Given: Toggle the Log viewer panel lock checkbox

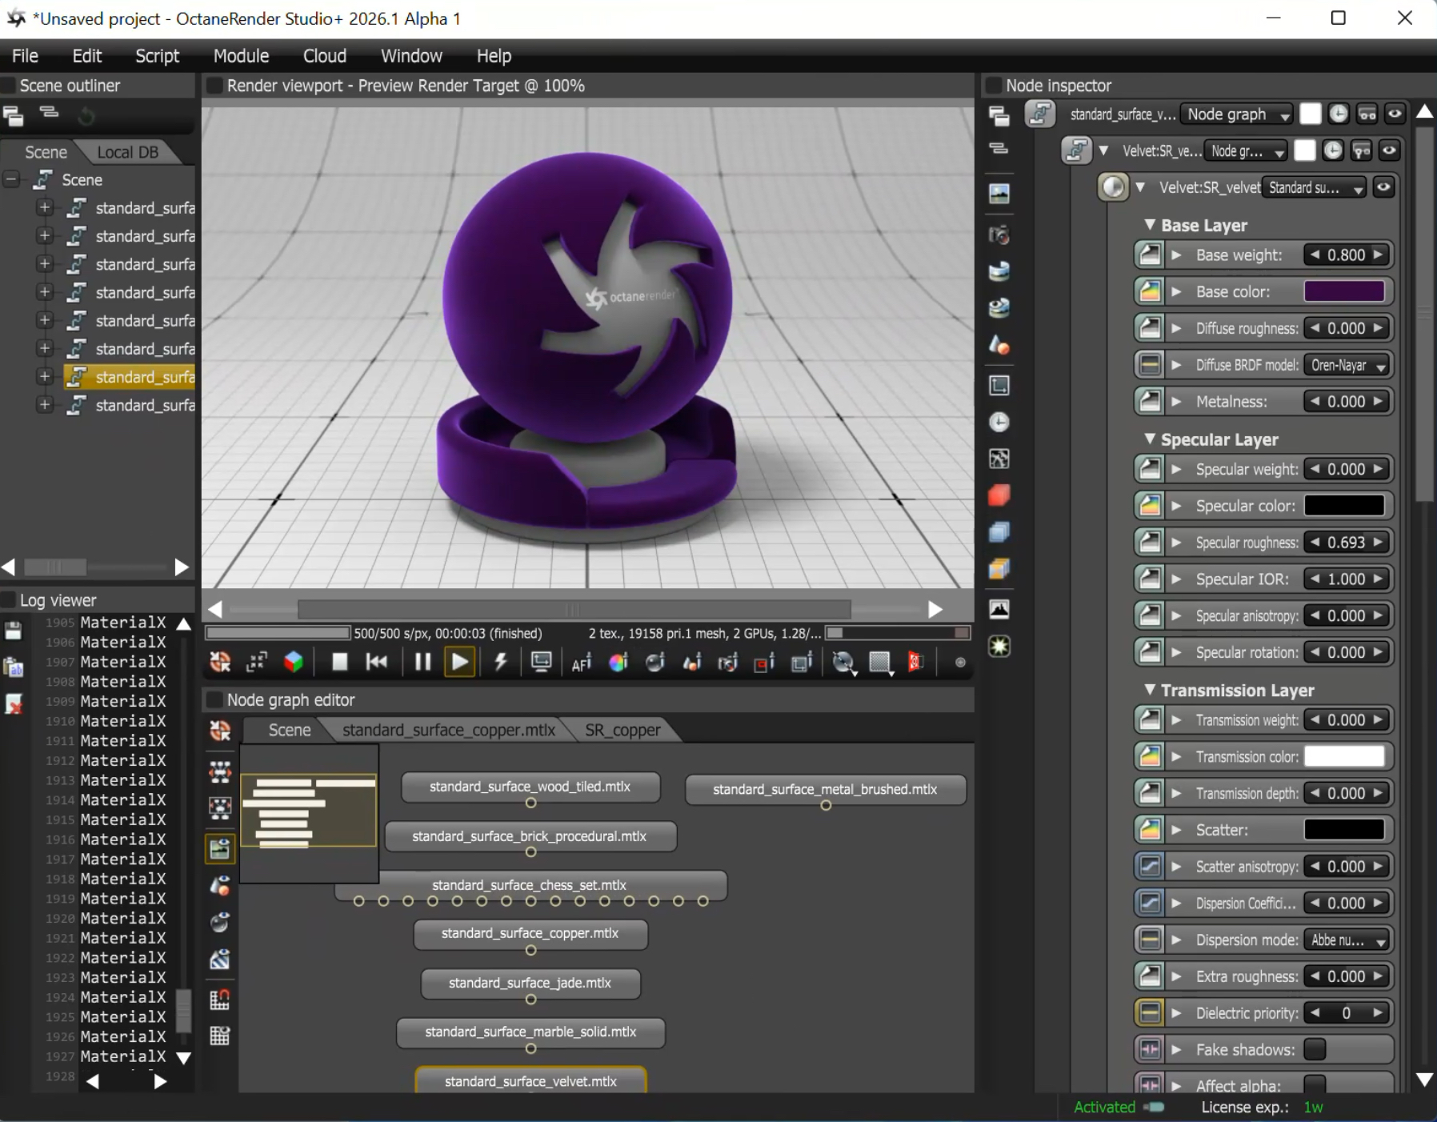Looking at the screenshot, I should click(x=9, y=600).
